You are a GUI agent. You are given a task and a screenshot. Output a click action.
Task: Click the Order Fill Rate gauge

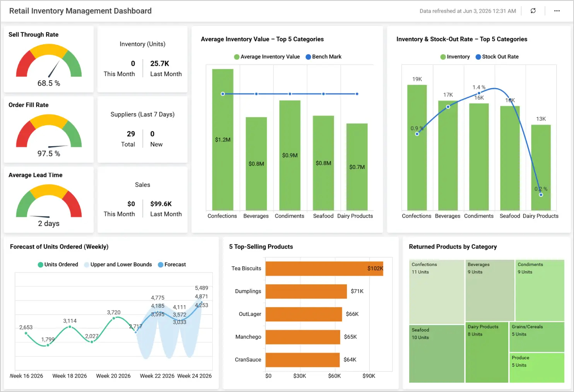coord(49,131)
